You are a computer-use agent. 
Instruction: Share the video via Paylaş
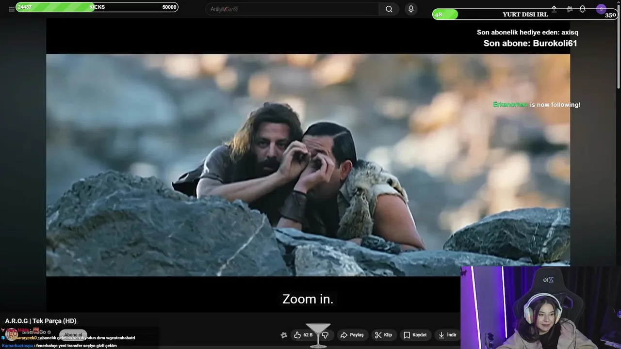pyautogui.click(x=352, y=335)
